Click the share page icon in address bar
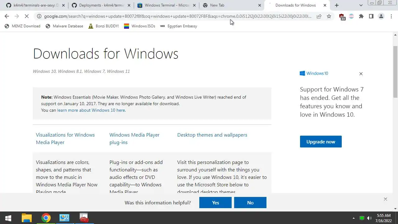This screenshot has height=224, width=398. [319, 16]
